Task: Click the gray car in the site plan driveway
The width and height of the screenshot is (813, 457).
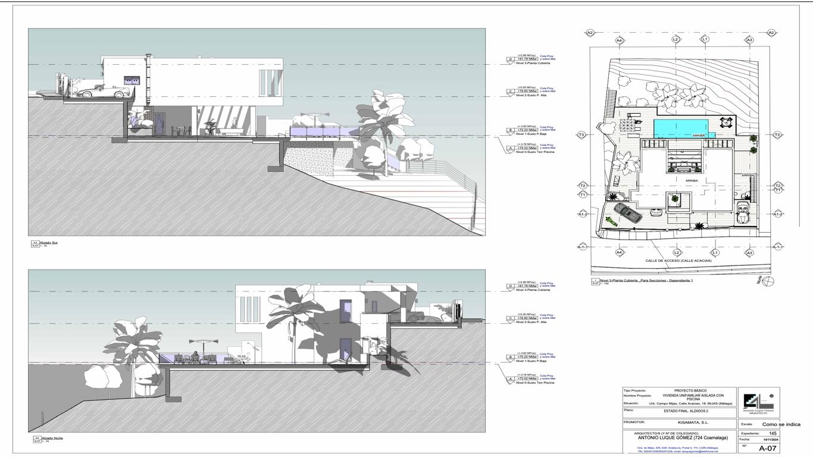Action: pyautogui.click(x=627, y=211)
